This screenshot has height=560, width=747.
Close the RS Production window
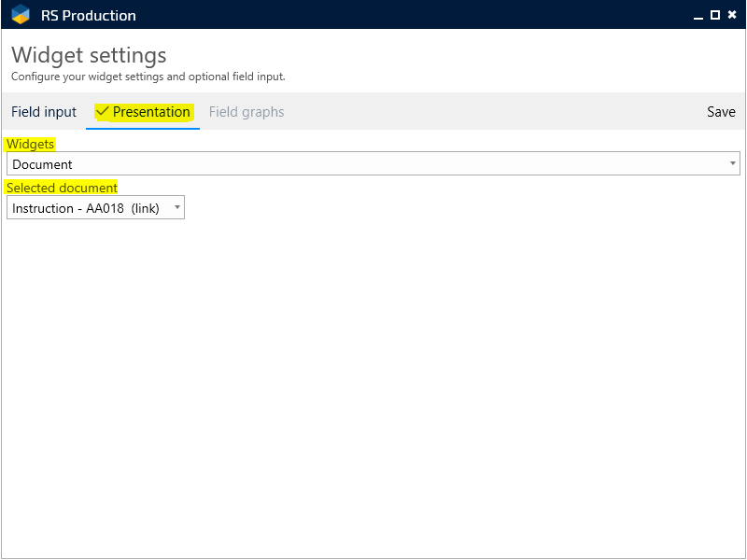732,15
